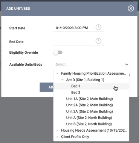
Task: Open the End Date clock picker icon
Action: (x=98, y=41)
